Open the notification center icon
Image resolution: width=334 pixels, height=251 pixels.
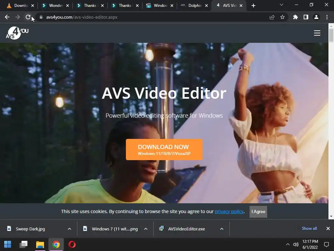(x=326, y=244)
